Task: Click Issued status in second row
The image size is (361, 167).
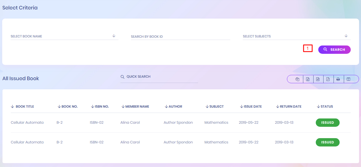Action: [327, 142]
